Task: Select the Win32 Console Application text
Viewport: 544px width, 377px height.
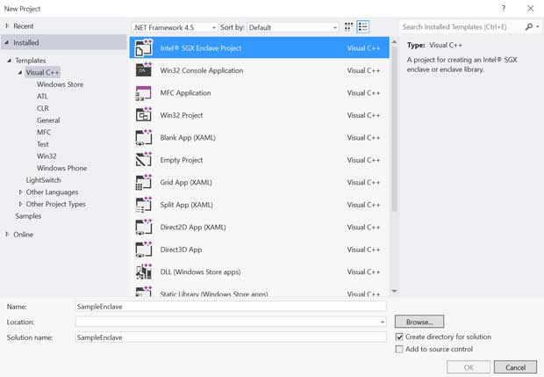Action: click(x=202, y=70)
